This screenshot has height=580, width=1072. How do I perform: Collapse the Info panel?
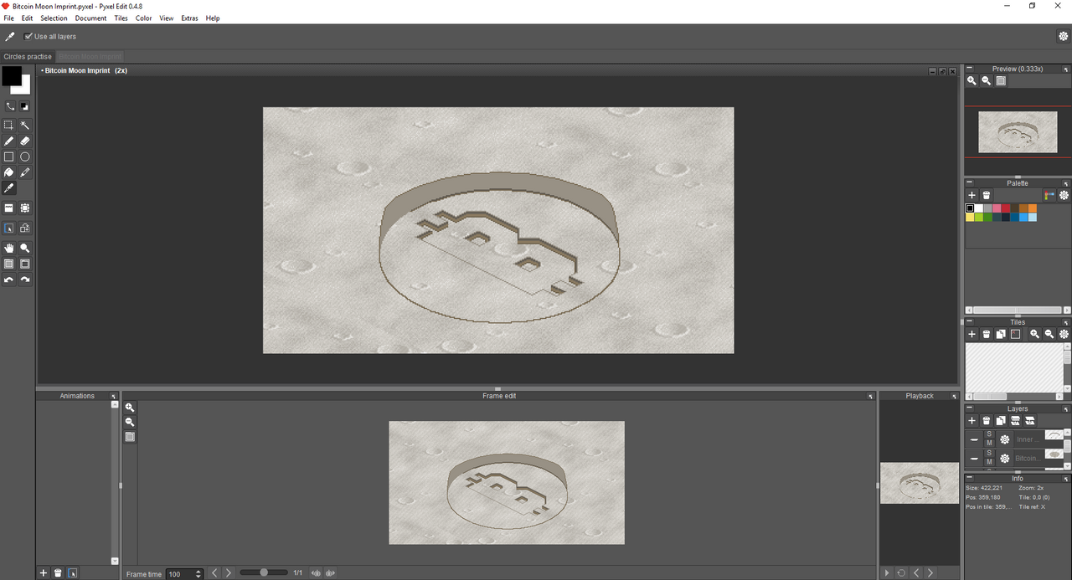970,479
